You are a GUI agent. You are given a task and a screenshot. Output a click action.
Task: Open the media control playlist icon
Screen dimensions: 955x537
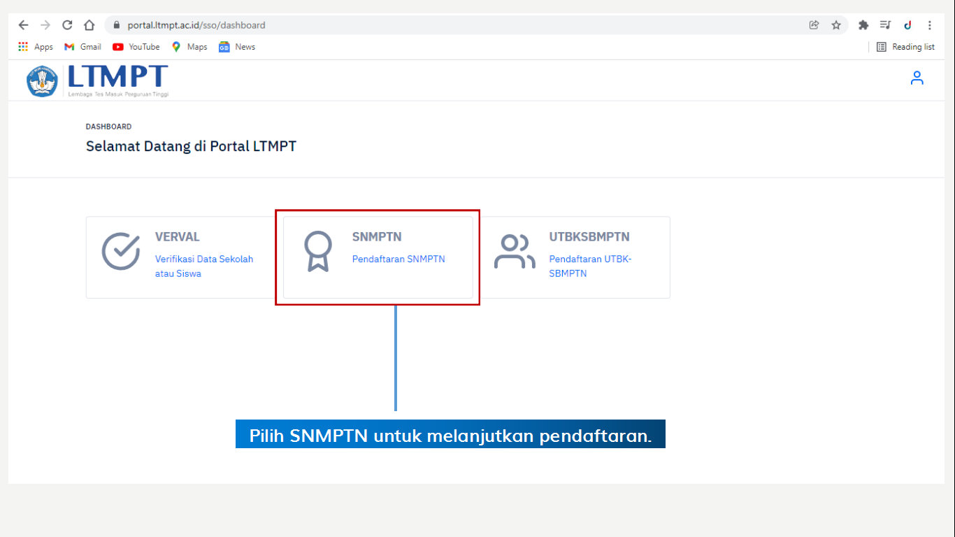[x=885, y=25]
